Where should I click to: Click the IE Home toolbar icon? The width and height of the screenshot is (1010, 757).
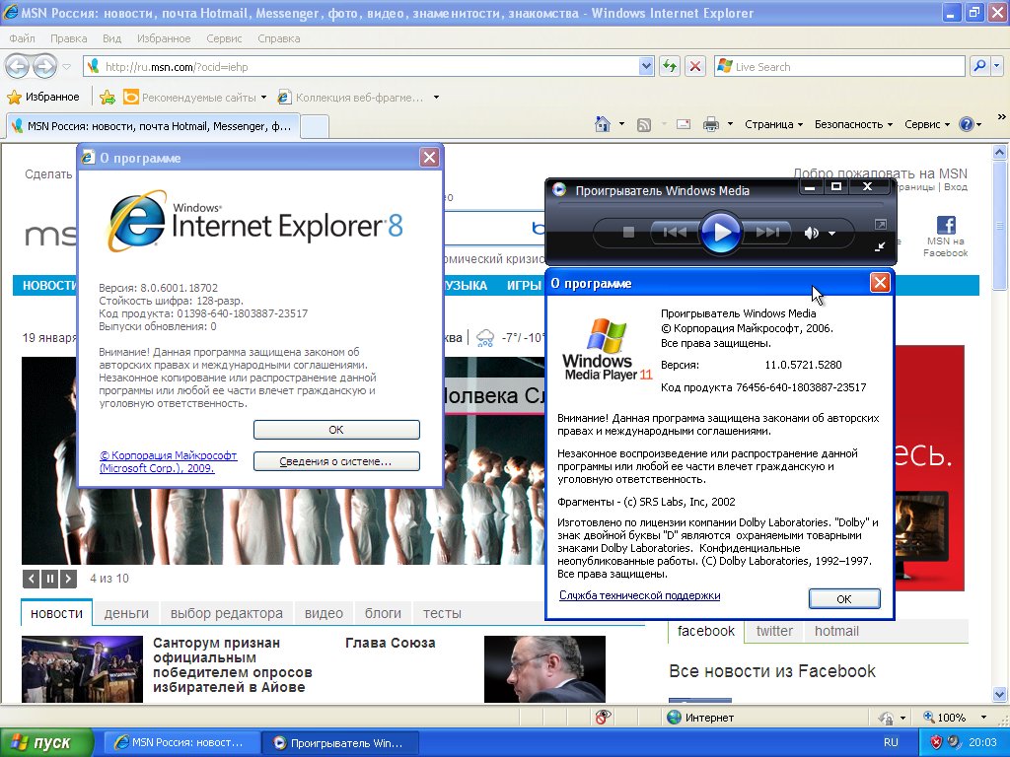(x=603, y=124)
